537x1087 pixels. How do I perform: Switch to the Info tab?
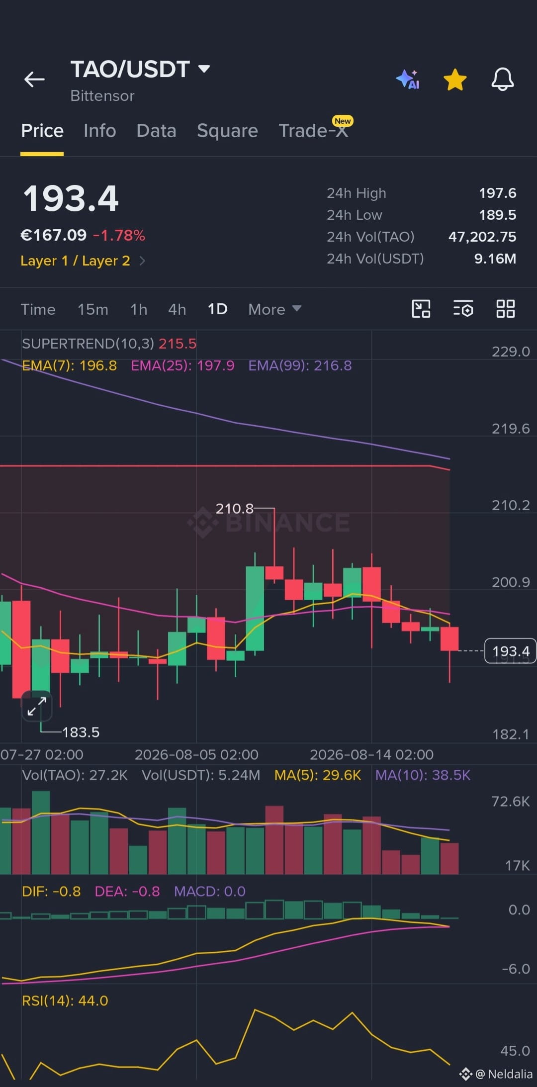[100, 131]
